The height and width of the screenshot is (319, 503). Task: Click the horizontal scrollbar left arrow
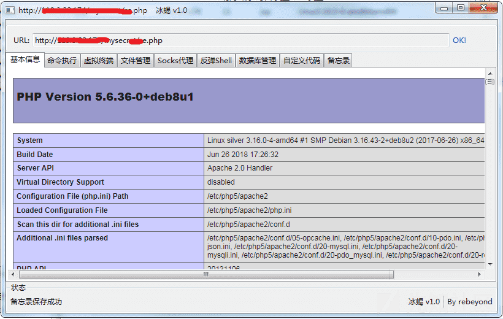13,274
